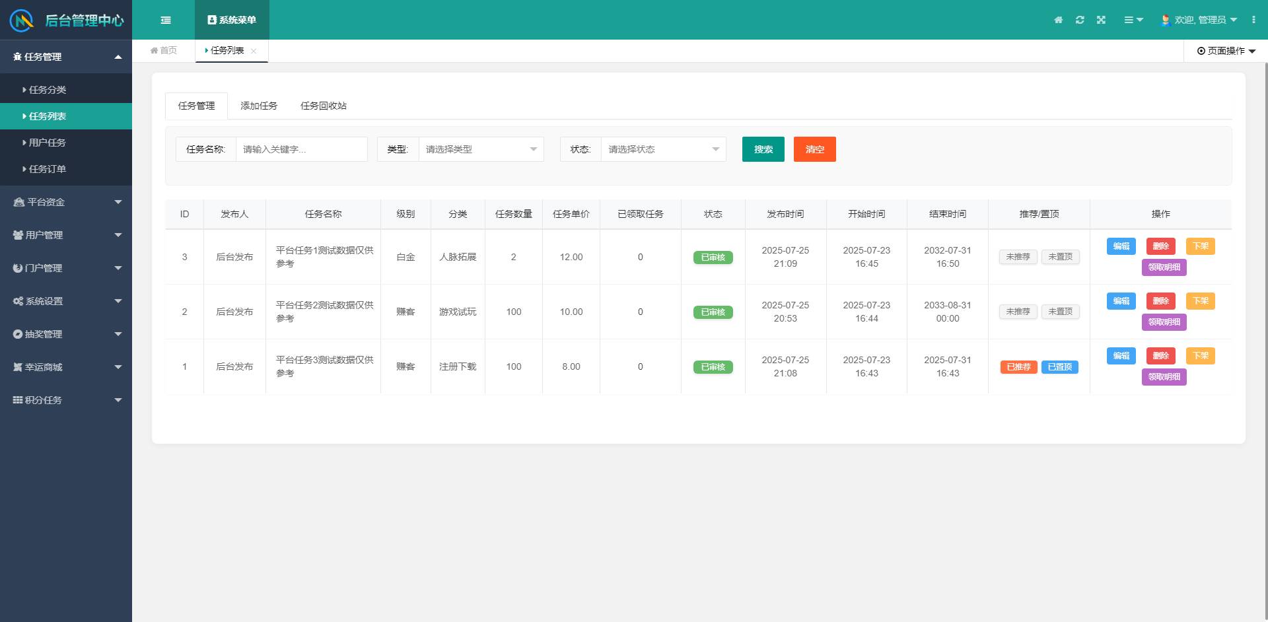
Task: Focus the 任务名称 keyword input field
Action: click(302, 149)
